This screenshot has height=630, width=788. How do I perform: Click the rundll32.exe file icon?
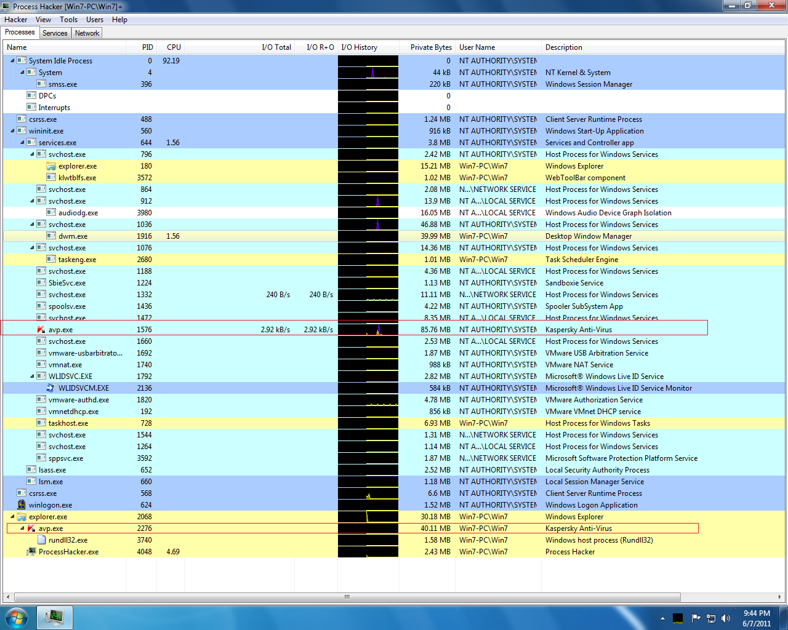click(x=41, y=540)
